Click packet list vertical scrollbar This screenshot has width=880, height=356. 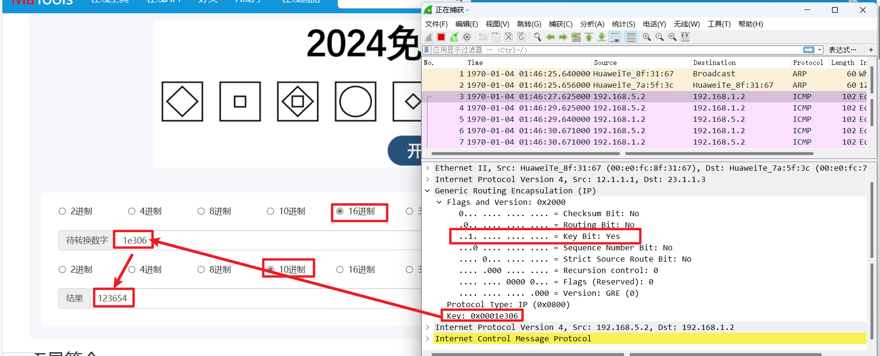tap(871, 79)
